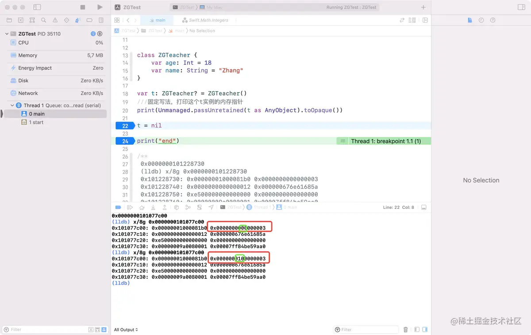Open the Find navigator magnifier

(43, 20)
